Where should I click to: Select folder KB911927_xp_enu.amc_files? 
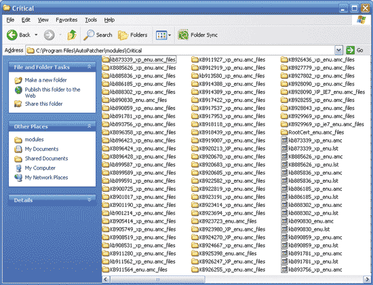pos(229,60)
